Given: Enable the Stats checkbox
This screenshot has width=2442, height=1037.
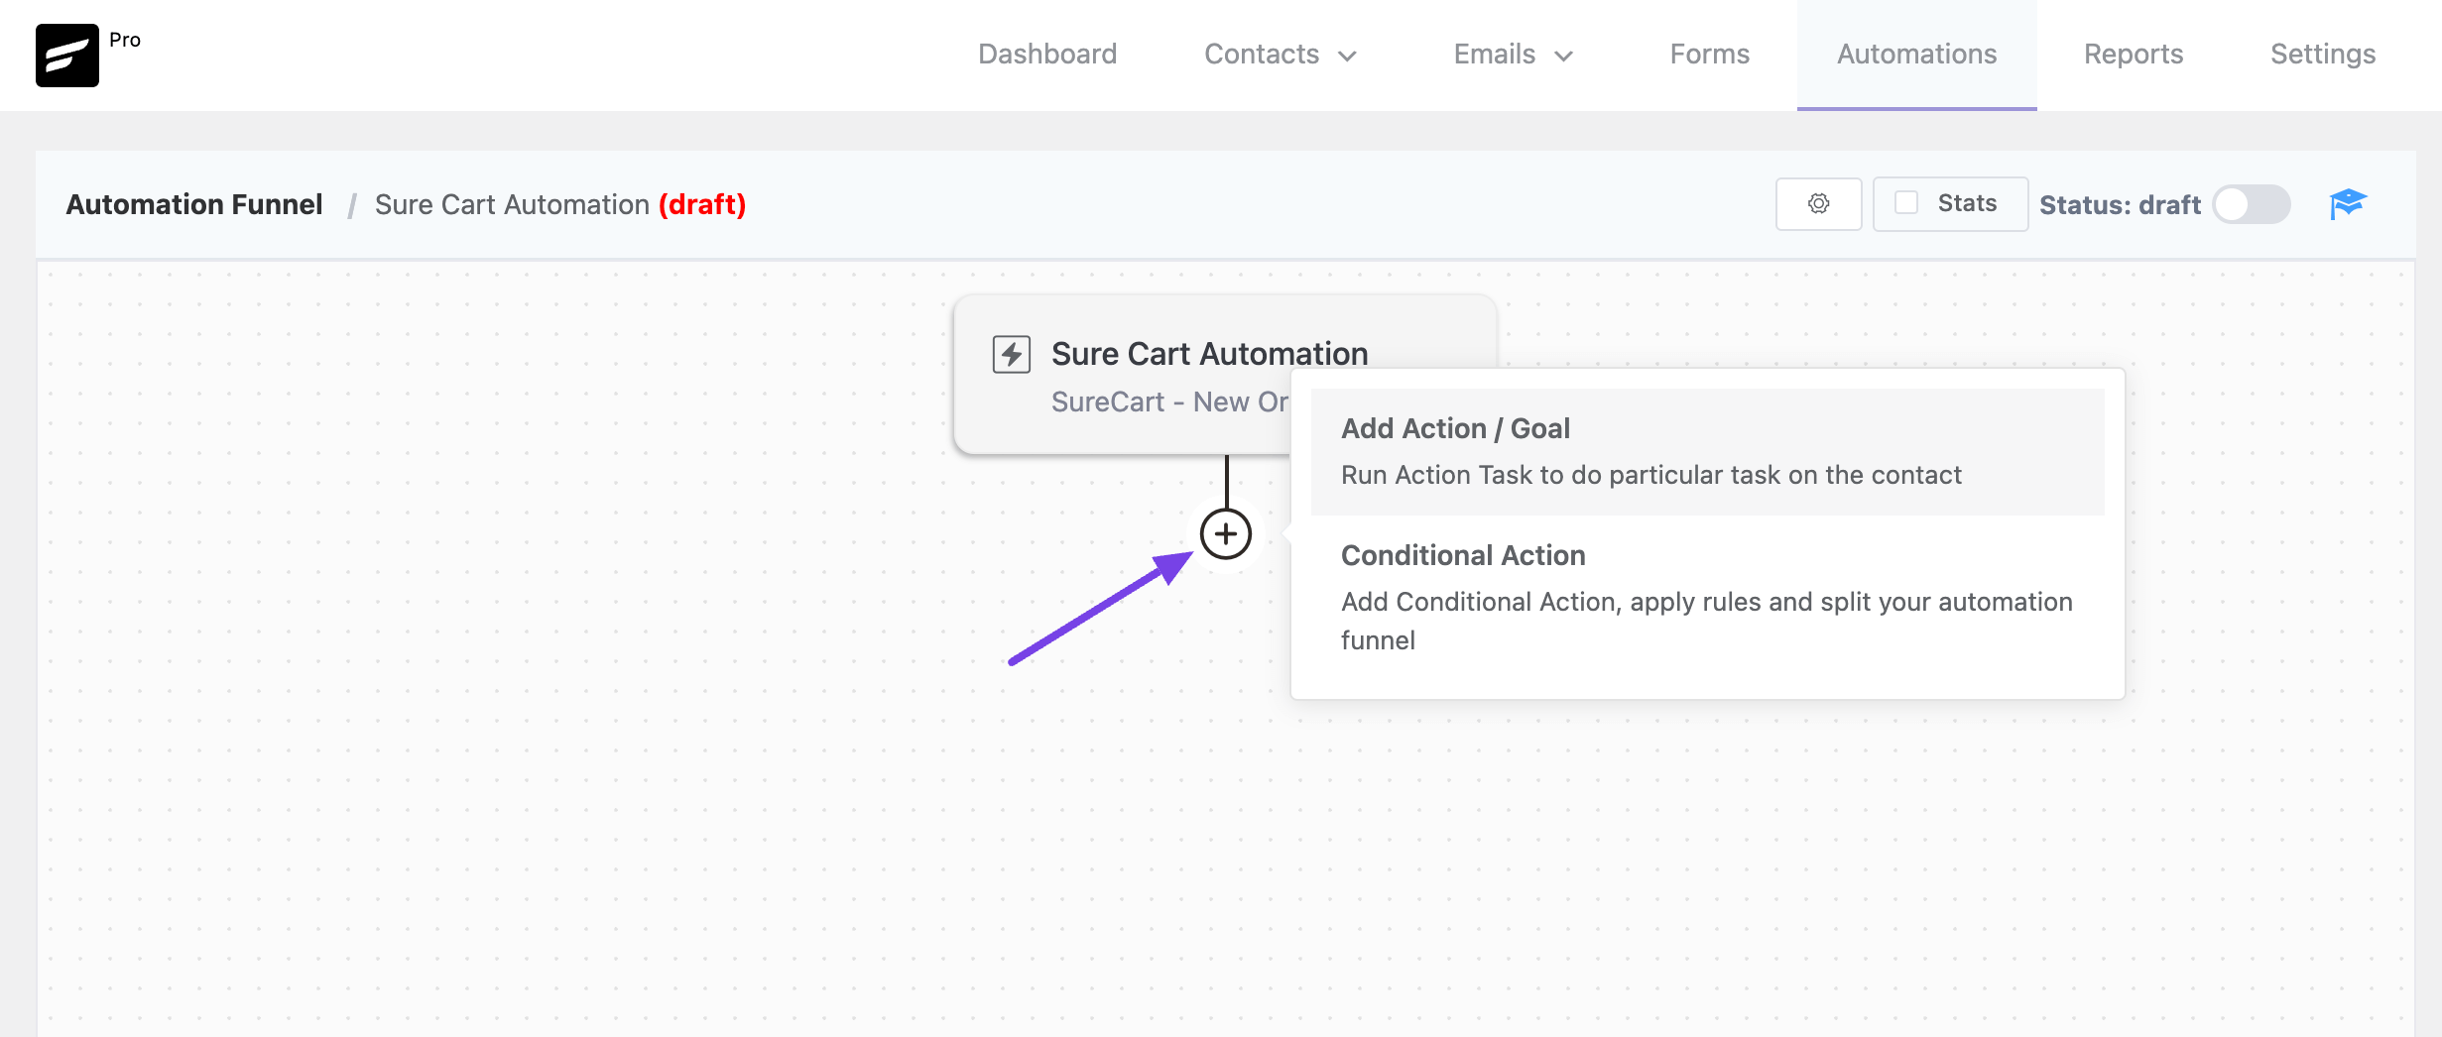Looking at the screenshot, I should [1906, 202].
